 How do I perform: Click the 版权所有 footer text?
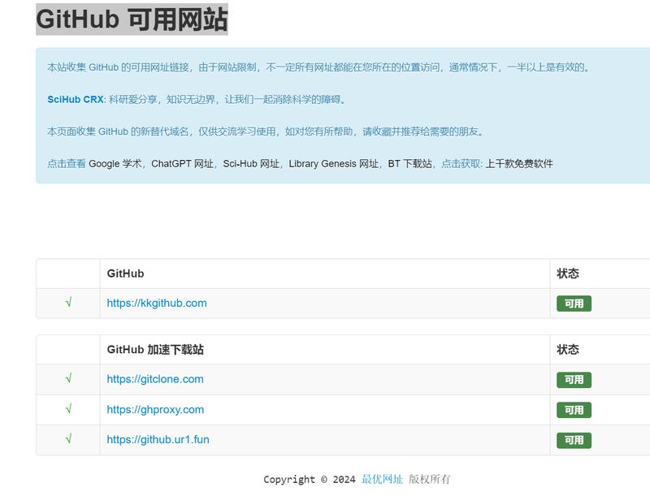coord(430,479)
